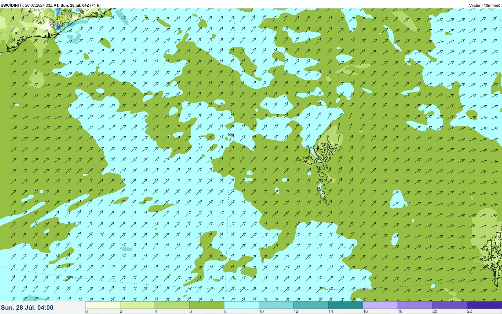
Task: Select the '28.07.2024 03Z' initial time text
Action: (x=39, y=5)
